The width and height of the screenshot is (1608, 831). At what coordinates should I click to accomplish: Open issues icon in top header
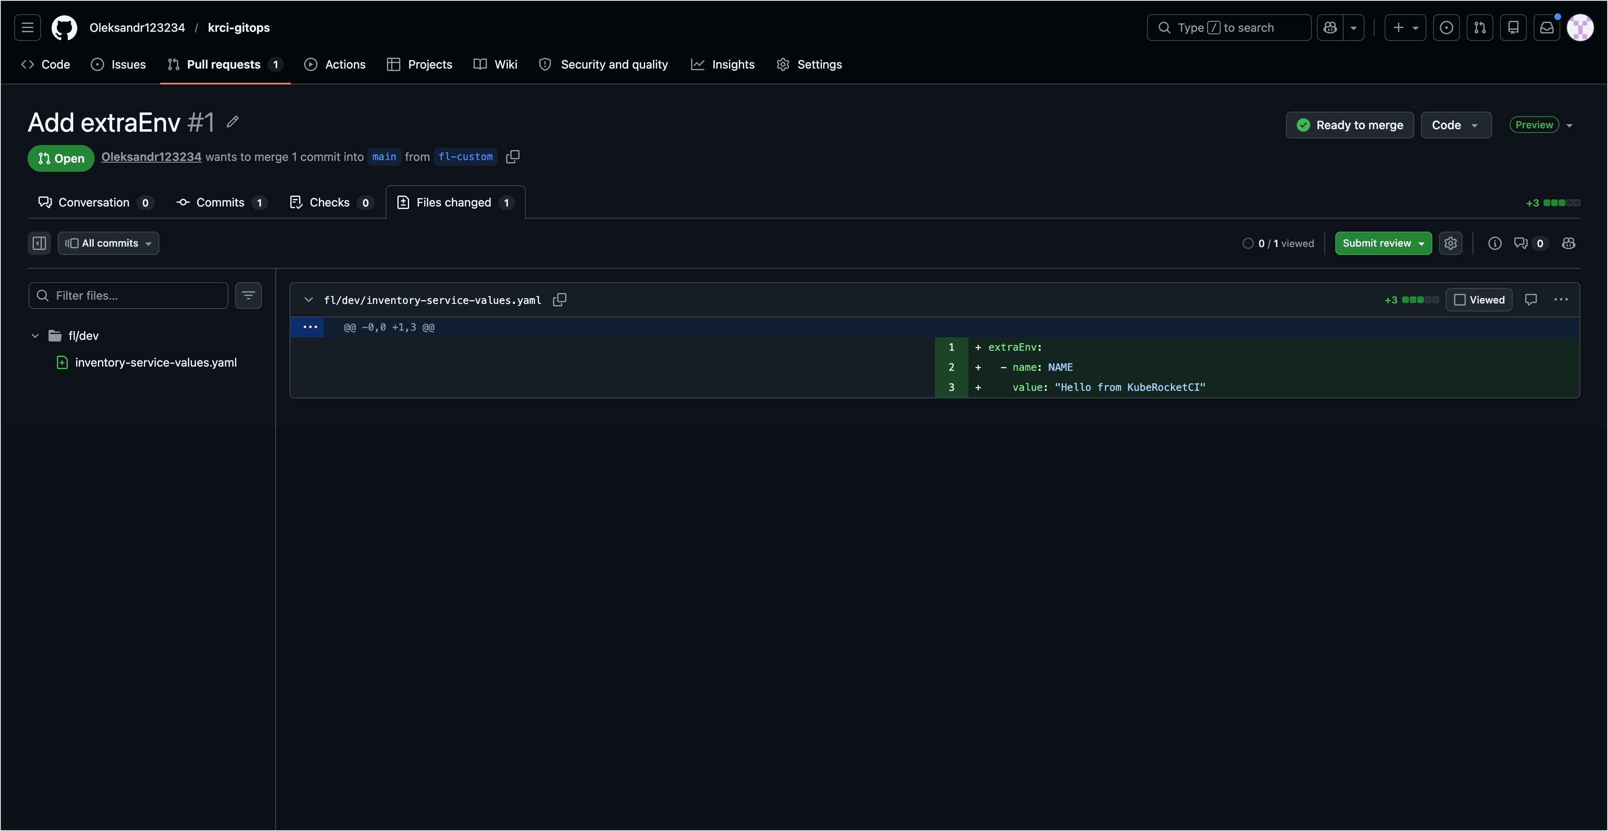pyautogui.click(x=1447, y=28)
